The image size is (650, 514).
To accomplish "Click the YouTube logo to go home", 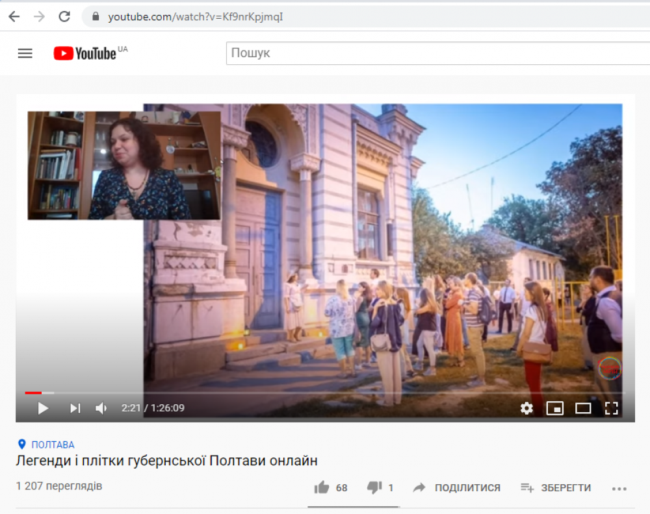I will pyautogui.click(x=84, y=53).
